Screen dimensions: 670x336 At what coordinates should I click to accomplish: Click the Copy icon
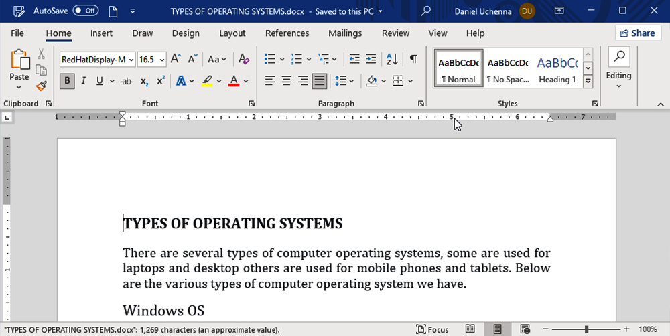[x=41, y=70]
